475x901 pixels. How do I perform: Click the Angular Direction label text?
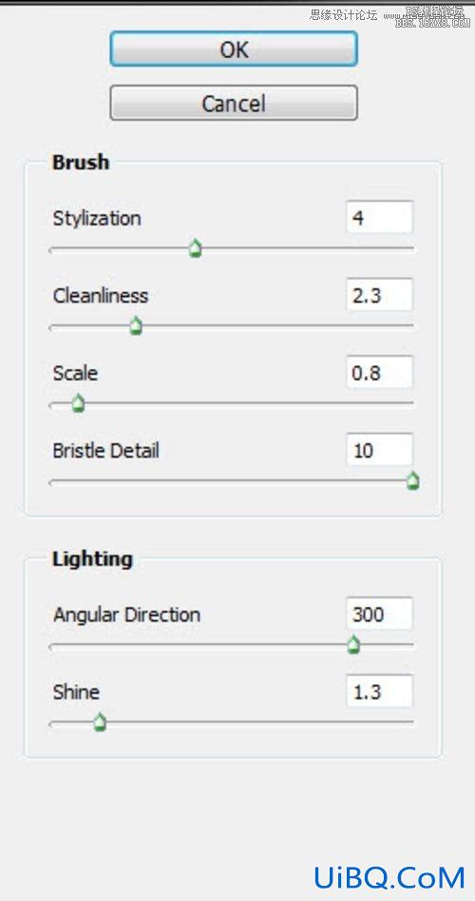(x=126, y=616)
